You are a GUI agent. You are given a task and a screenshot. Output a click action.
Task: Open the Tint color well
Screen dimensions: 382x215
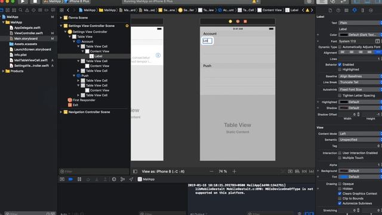344,177
